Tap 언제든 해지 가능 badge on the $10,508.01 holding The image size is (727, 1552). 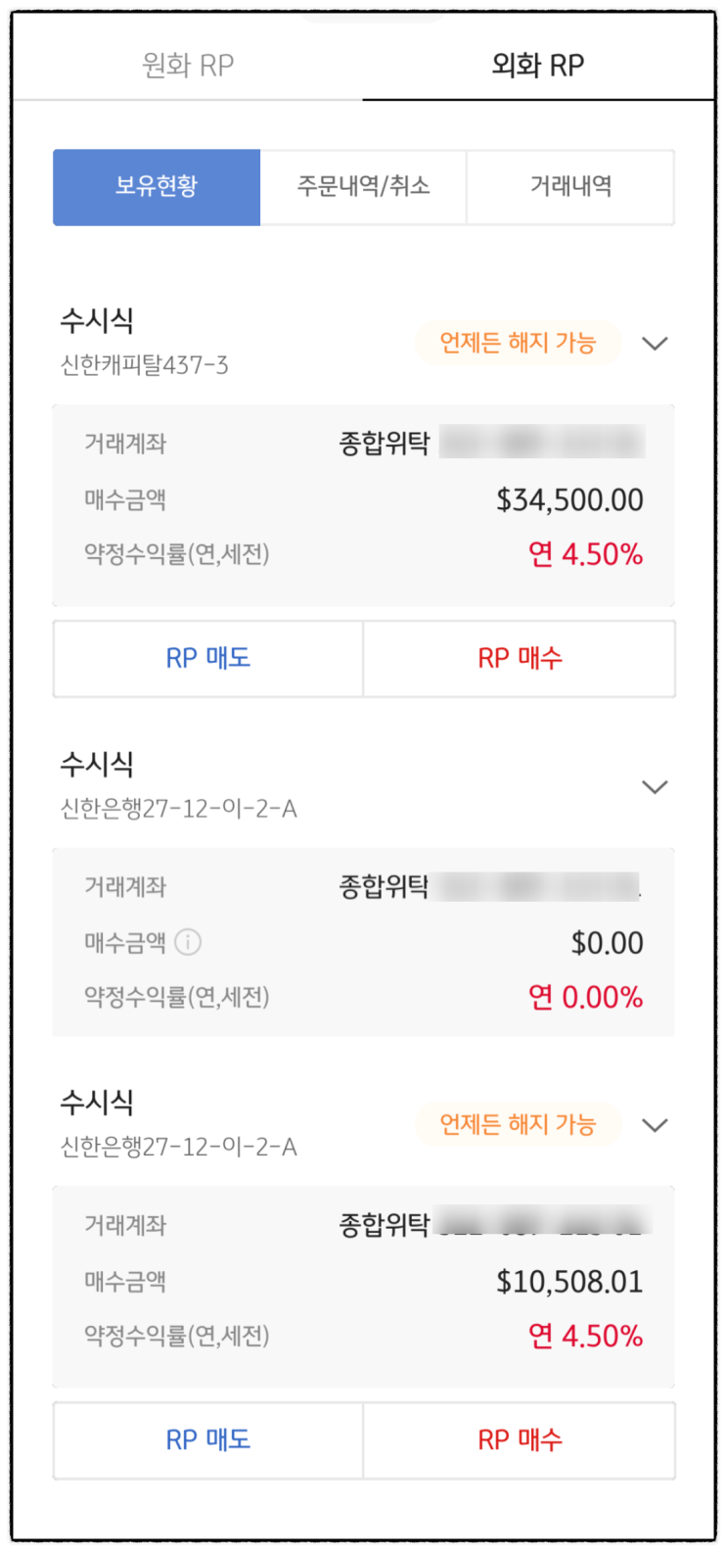coord(518,1125)
